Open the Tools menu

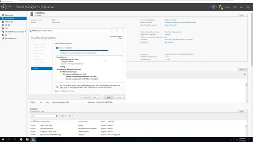235,7
